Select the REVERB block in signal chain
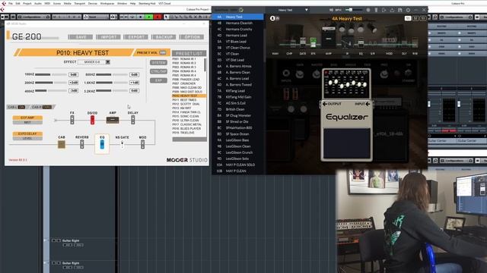 (82, 144)
